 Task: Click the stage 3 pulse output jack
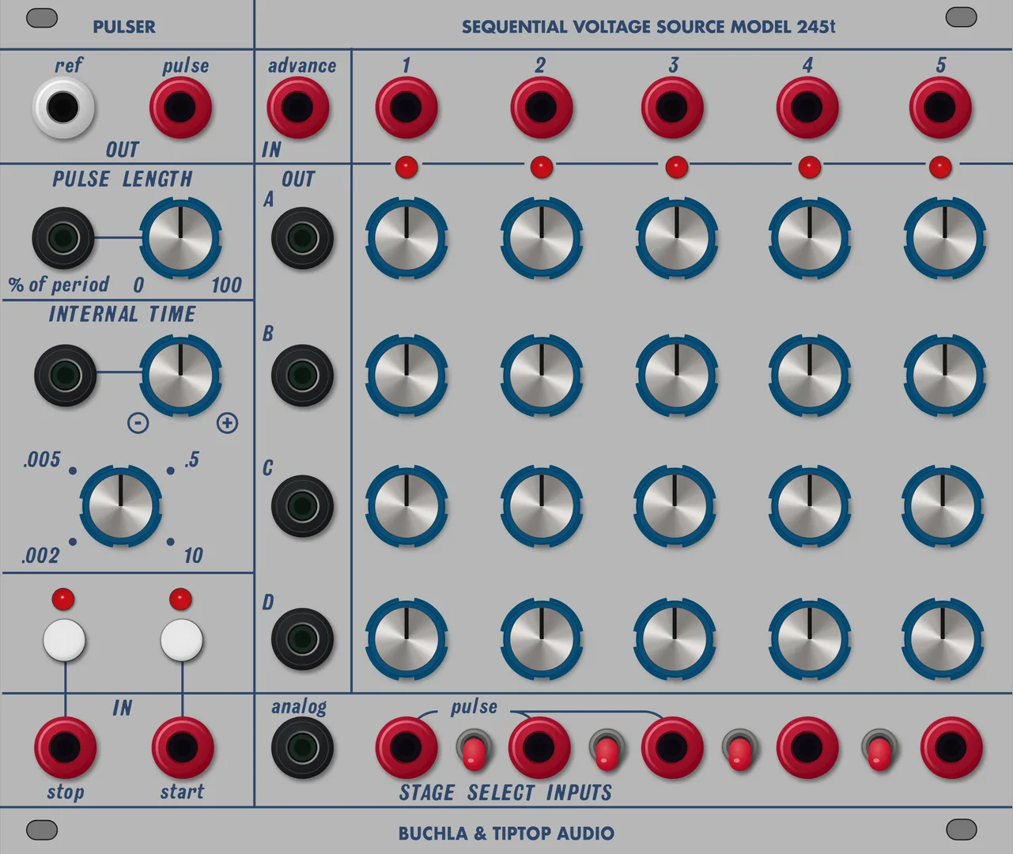click(x=672, y=108)
